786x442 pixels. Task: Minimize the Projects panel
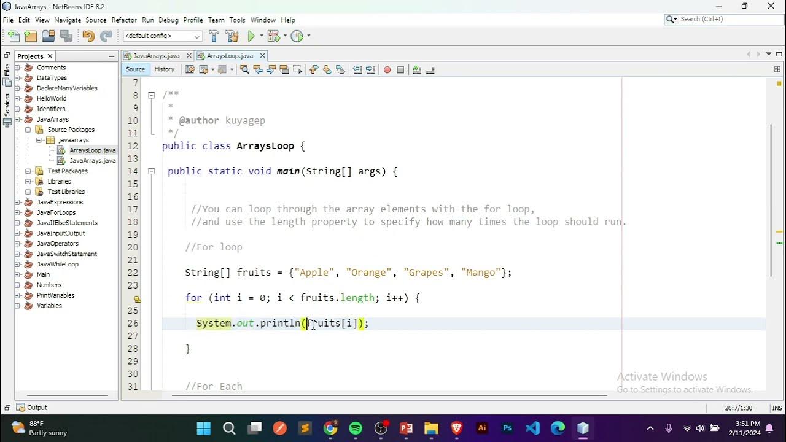point(111,56)
